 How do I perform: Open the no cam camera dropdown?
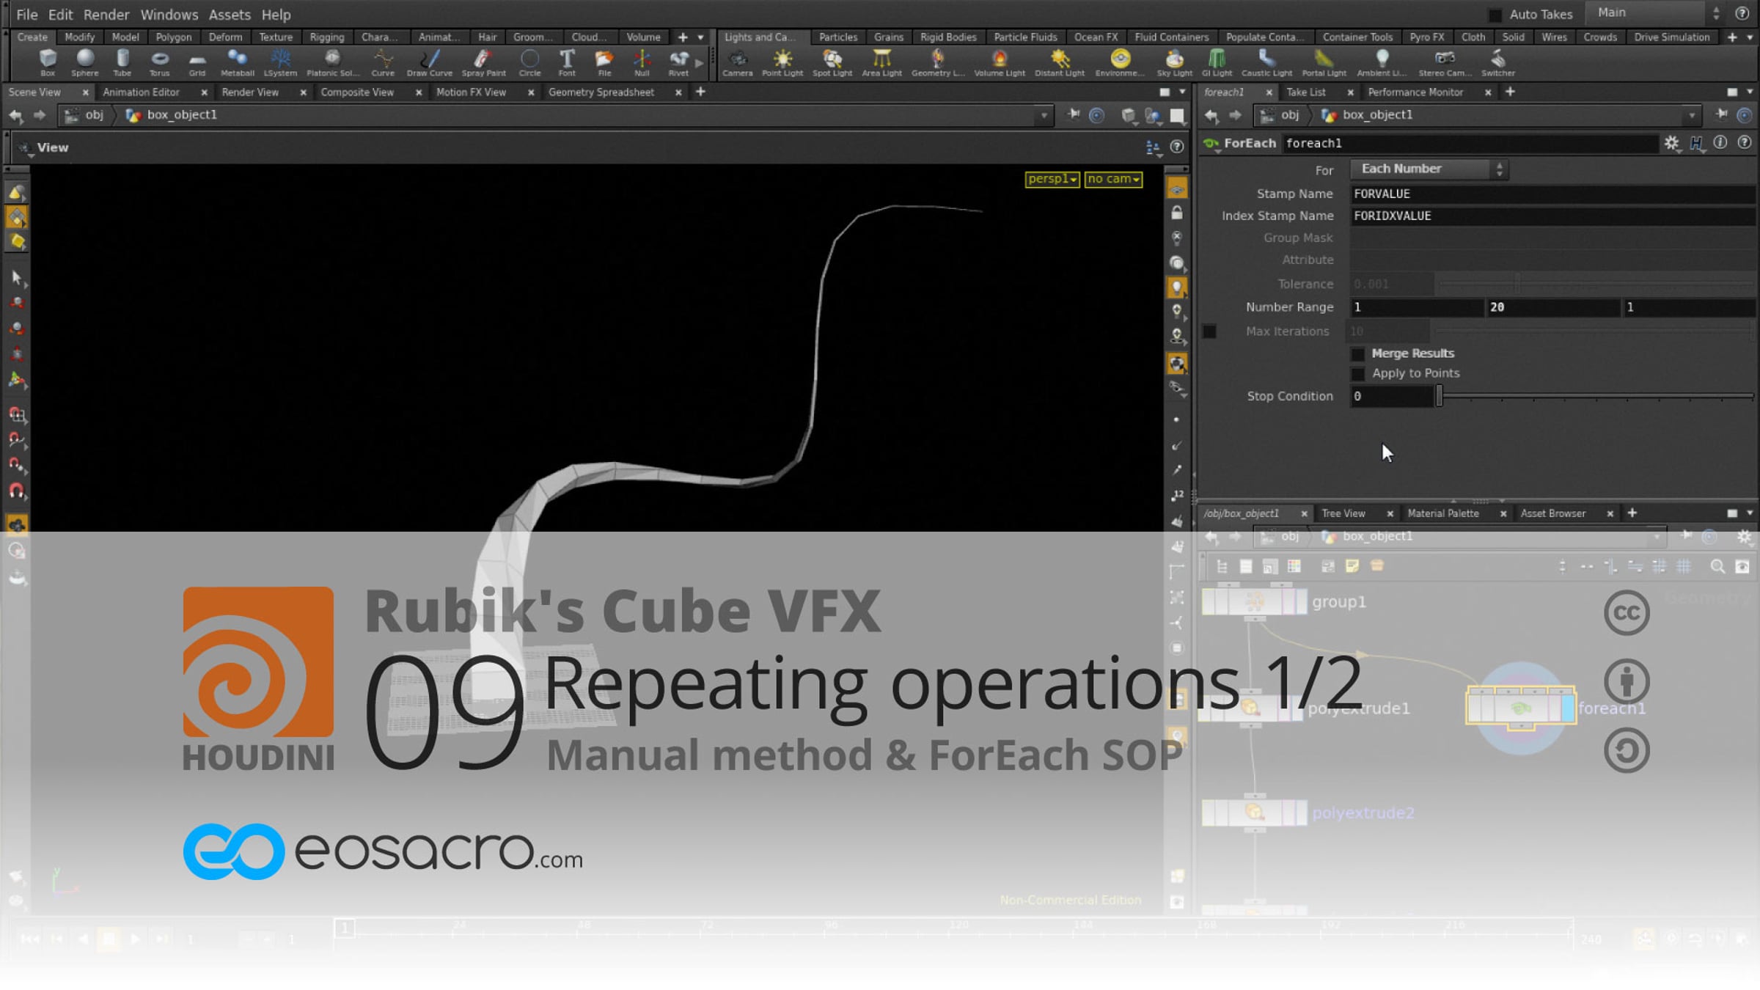coord(1113,179)
